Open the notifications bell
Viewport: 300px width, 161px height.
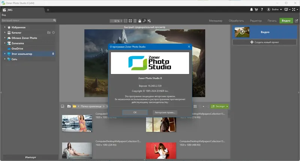pyautogui.click(x=251, y=9)
